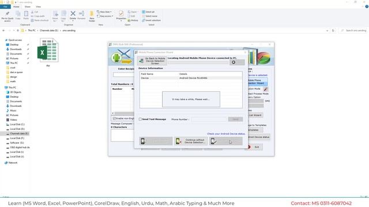Click the Exit button in the bulk SMS window
Screen dimensions: 369x207
point(254,147)
